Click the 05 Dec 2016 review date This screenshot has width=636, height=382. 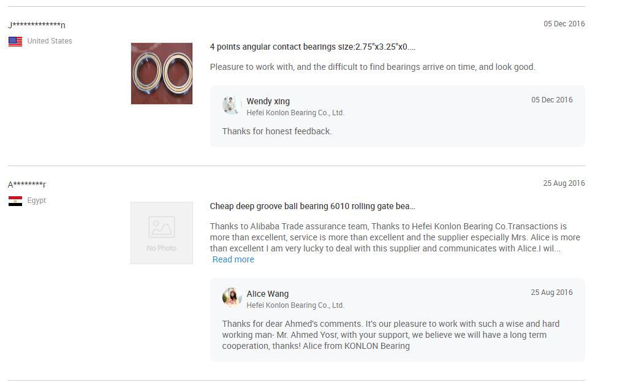click(x=564, y=24)
